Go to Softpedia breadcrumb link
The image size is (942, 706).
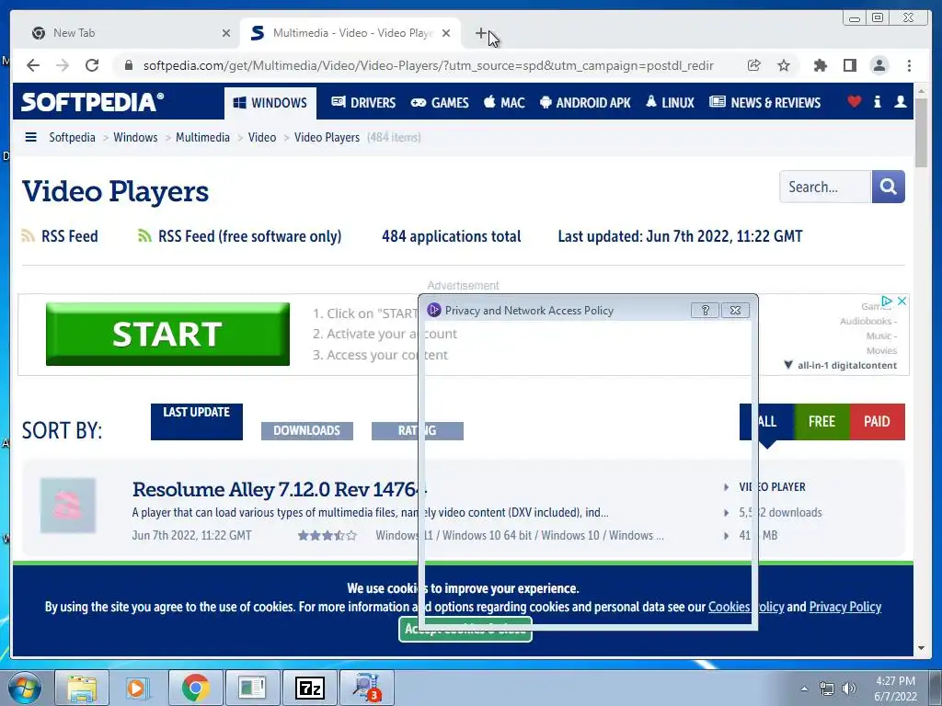pyautogui.click(x=72, y=138)
